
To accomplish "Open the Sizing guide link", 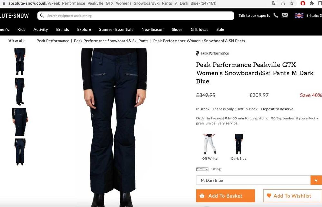I will [x=216, y=169].
